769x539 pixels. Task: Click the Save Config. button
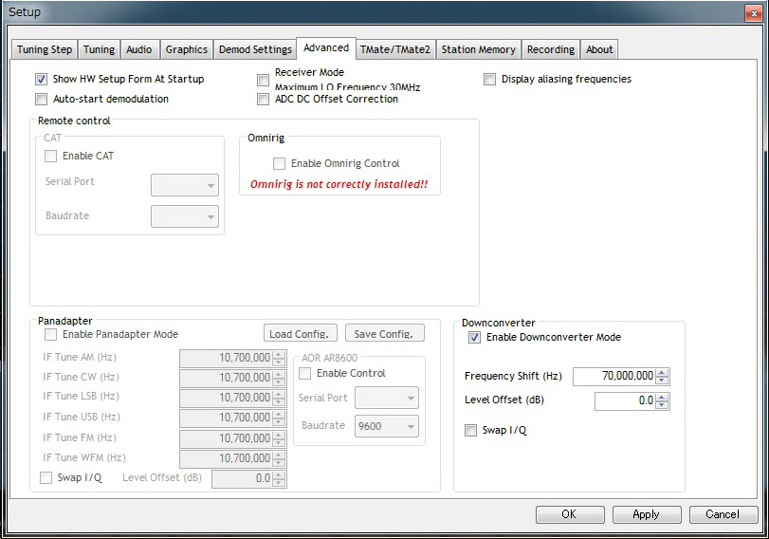click(384, 333)
